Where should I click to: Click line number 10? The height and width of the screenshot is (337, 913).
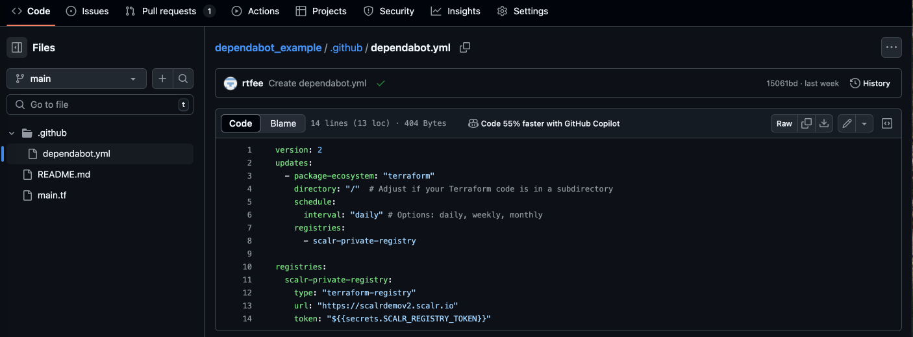point(247,267)
